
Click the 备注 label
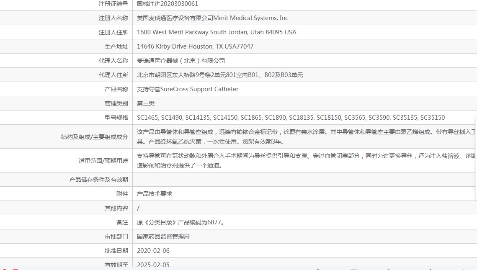(122, 223)
